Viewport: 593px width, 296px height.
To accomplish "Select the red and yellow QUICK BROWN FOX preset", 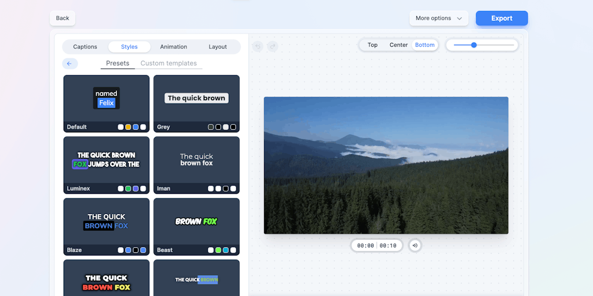I will click(107, 278).
